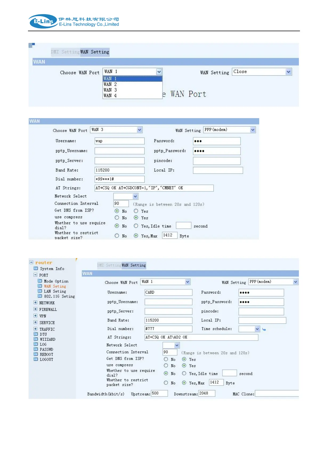This screenshot has height=449, width=317.
Task: Open the Network Select dropdown in WAN 3 form
Action: (x=126, y=197)
